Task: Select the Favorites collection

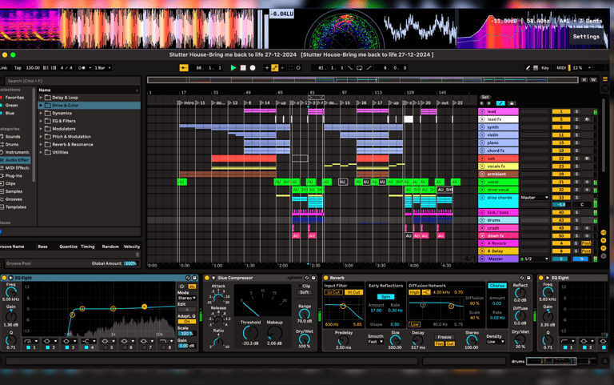Action: (14, 98)
